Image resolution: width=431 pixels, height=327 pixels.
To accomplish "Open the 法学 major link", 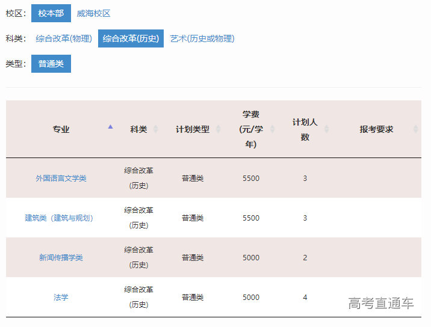I will point(61,298).
